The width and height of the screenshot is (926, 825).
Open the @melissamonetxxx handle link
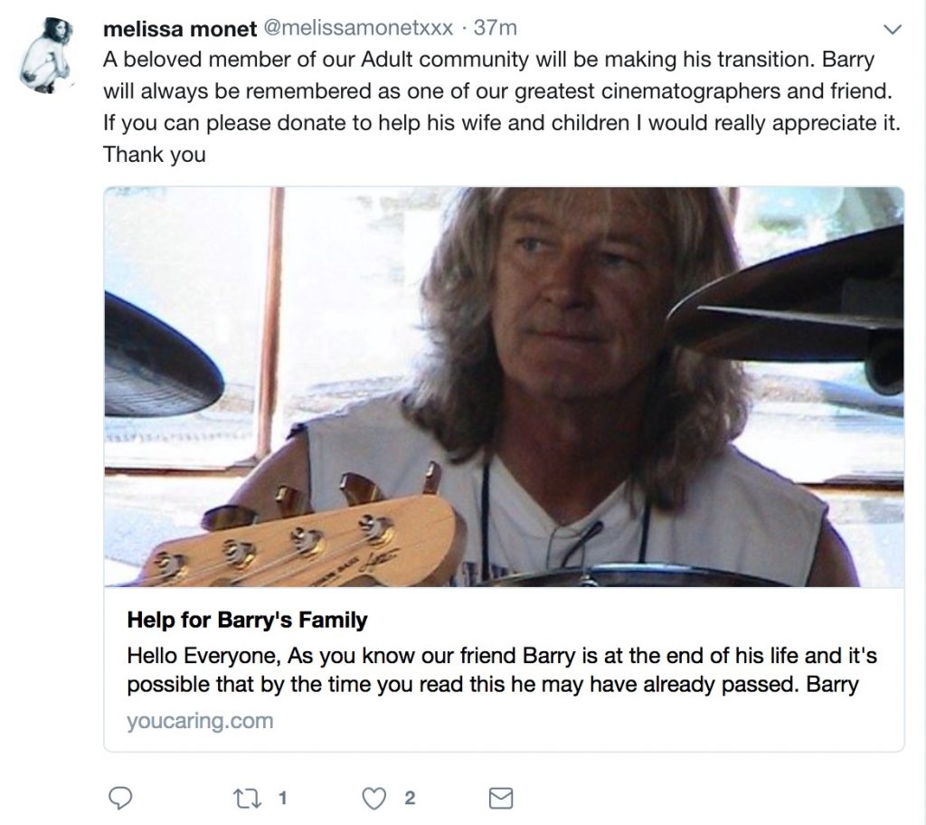point(358,28)
